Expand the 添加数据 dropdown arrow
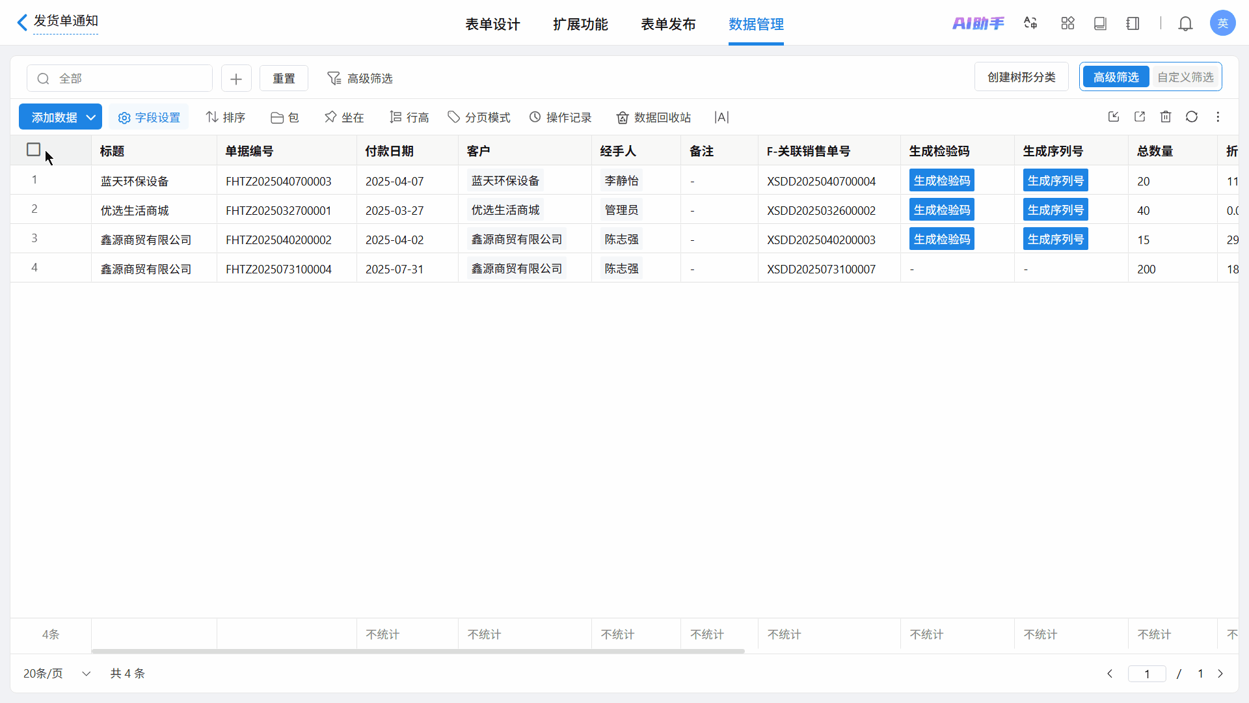Screen dimensions: 1249x703 (91, 117)
